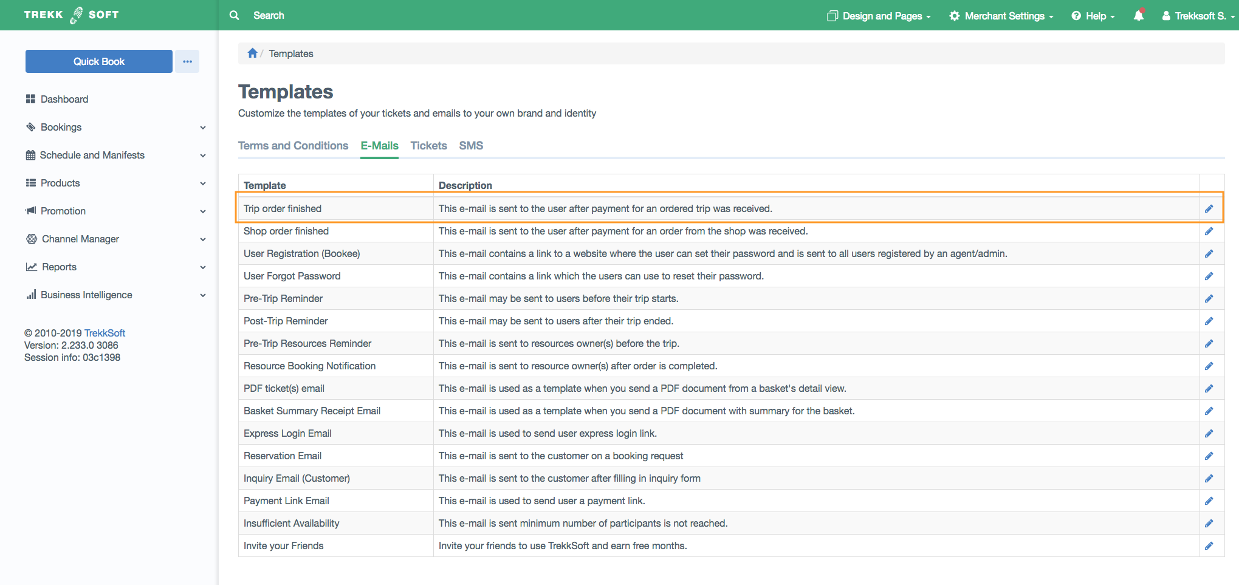Expand Schedule and Manifests chevron
The image size is (1239, 585).
pyautogui.click(x=203, y=156)
